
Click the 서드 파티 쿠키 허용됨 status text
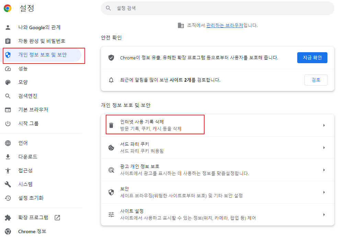click(x=142, y=151)
